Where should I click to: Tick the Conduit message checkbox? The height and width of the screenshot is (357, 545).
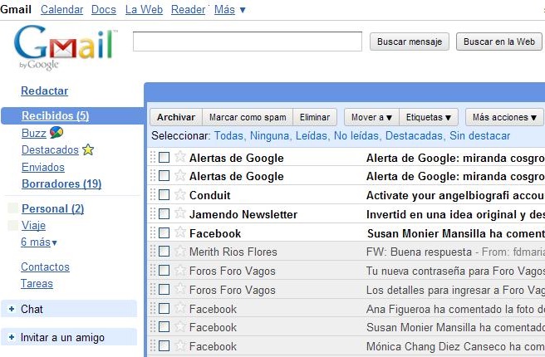(164, 195)
